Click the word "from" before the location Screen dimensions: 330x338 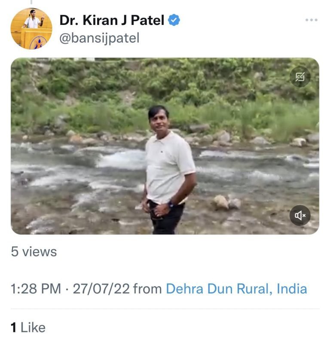pos(147,289)
